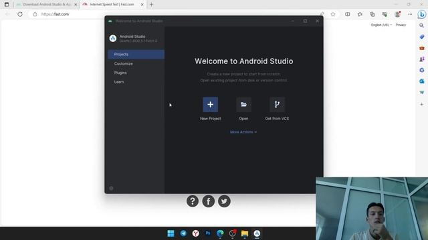428x240 pixels.
Task: Open browser essentials heart icon
Action: [385, 14]
